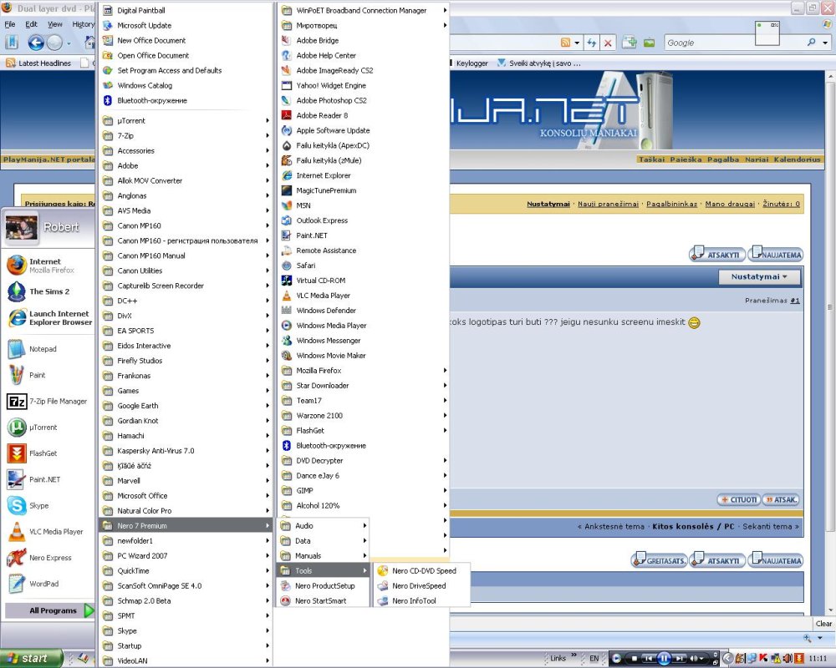Click Firefox back navigation button

tap(36, 43)
